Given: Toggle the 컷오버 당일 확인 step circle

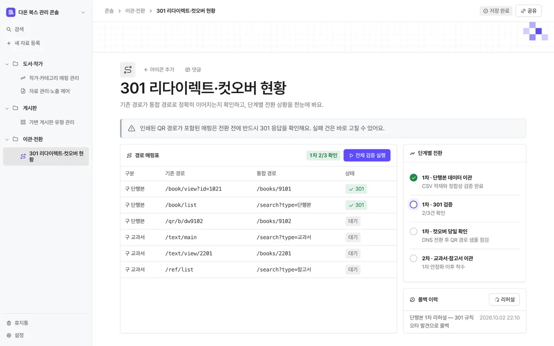Looking at the screenshot, I should [x=414, y=231].
